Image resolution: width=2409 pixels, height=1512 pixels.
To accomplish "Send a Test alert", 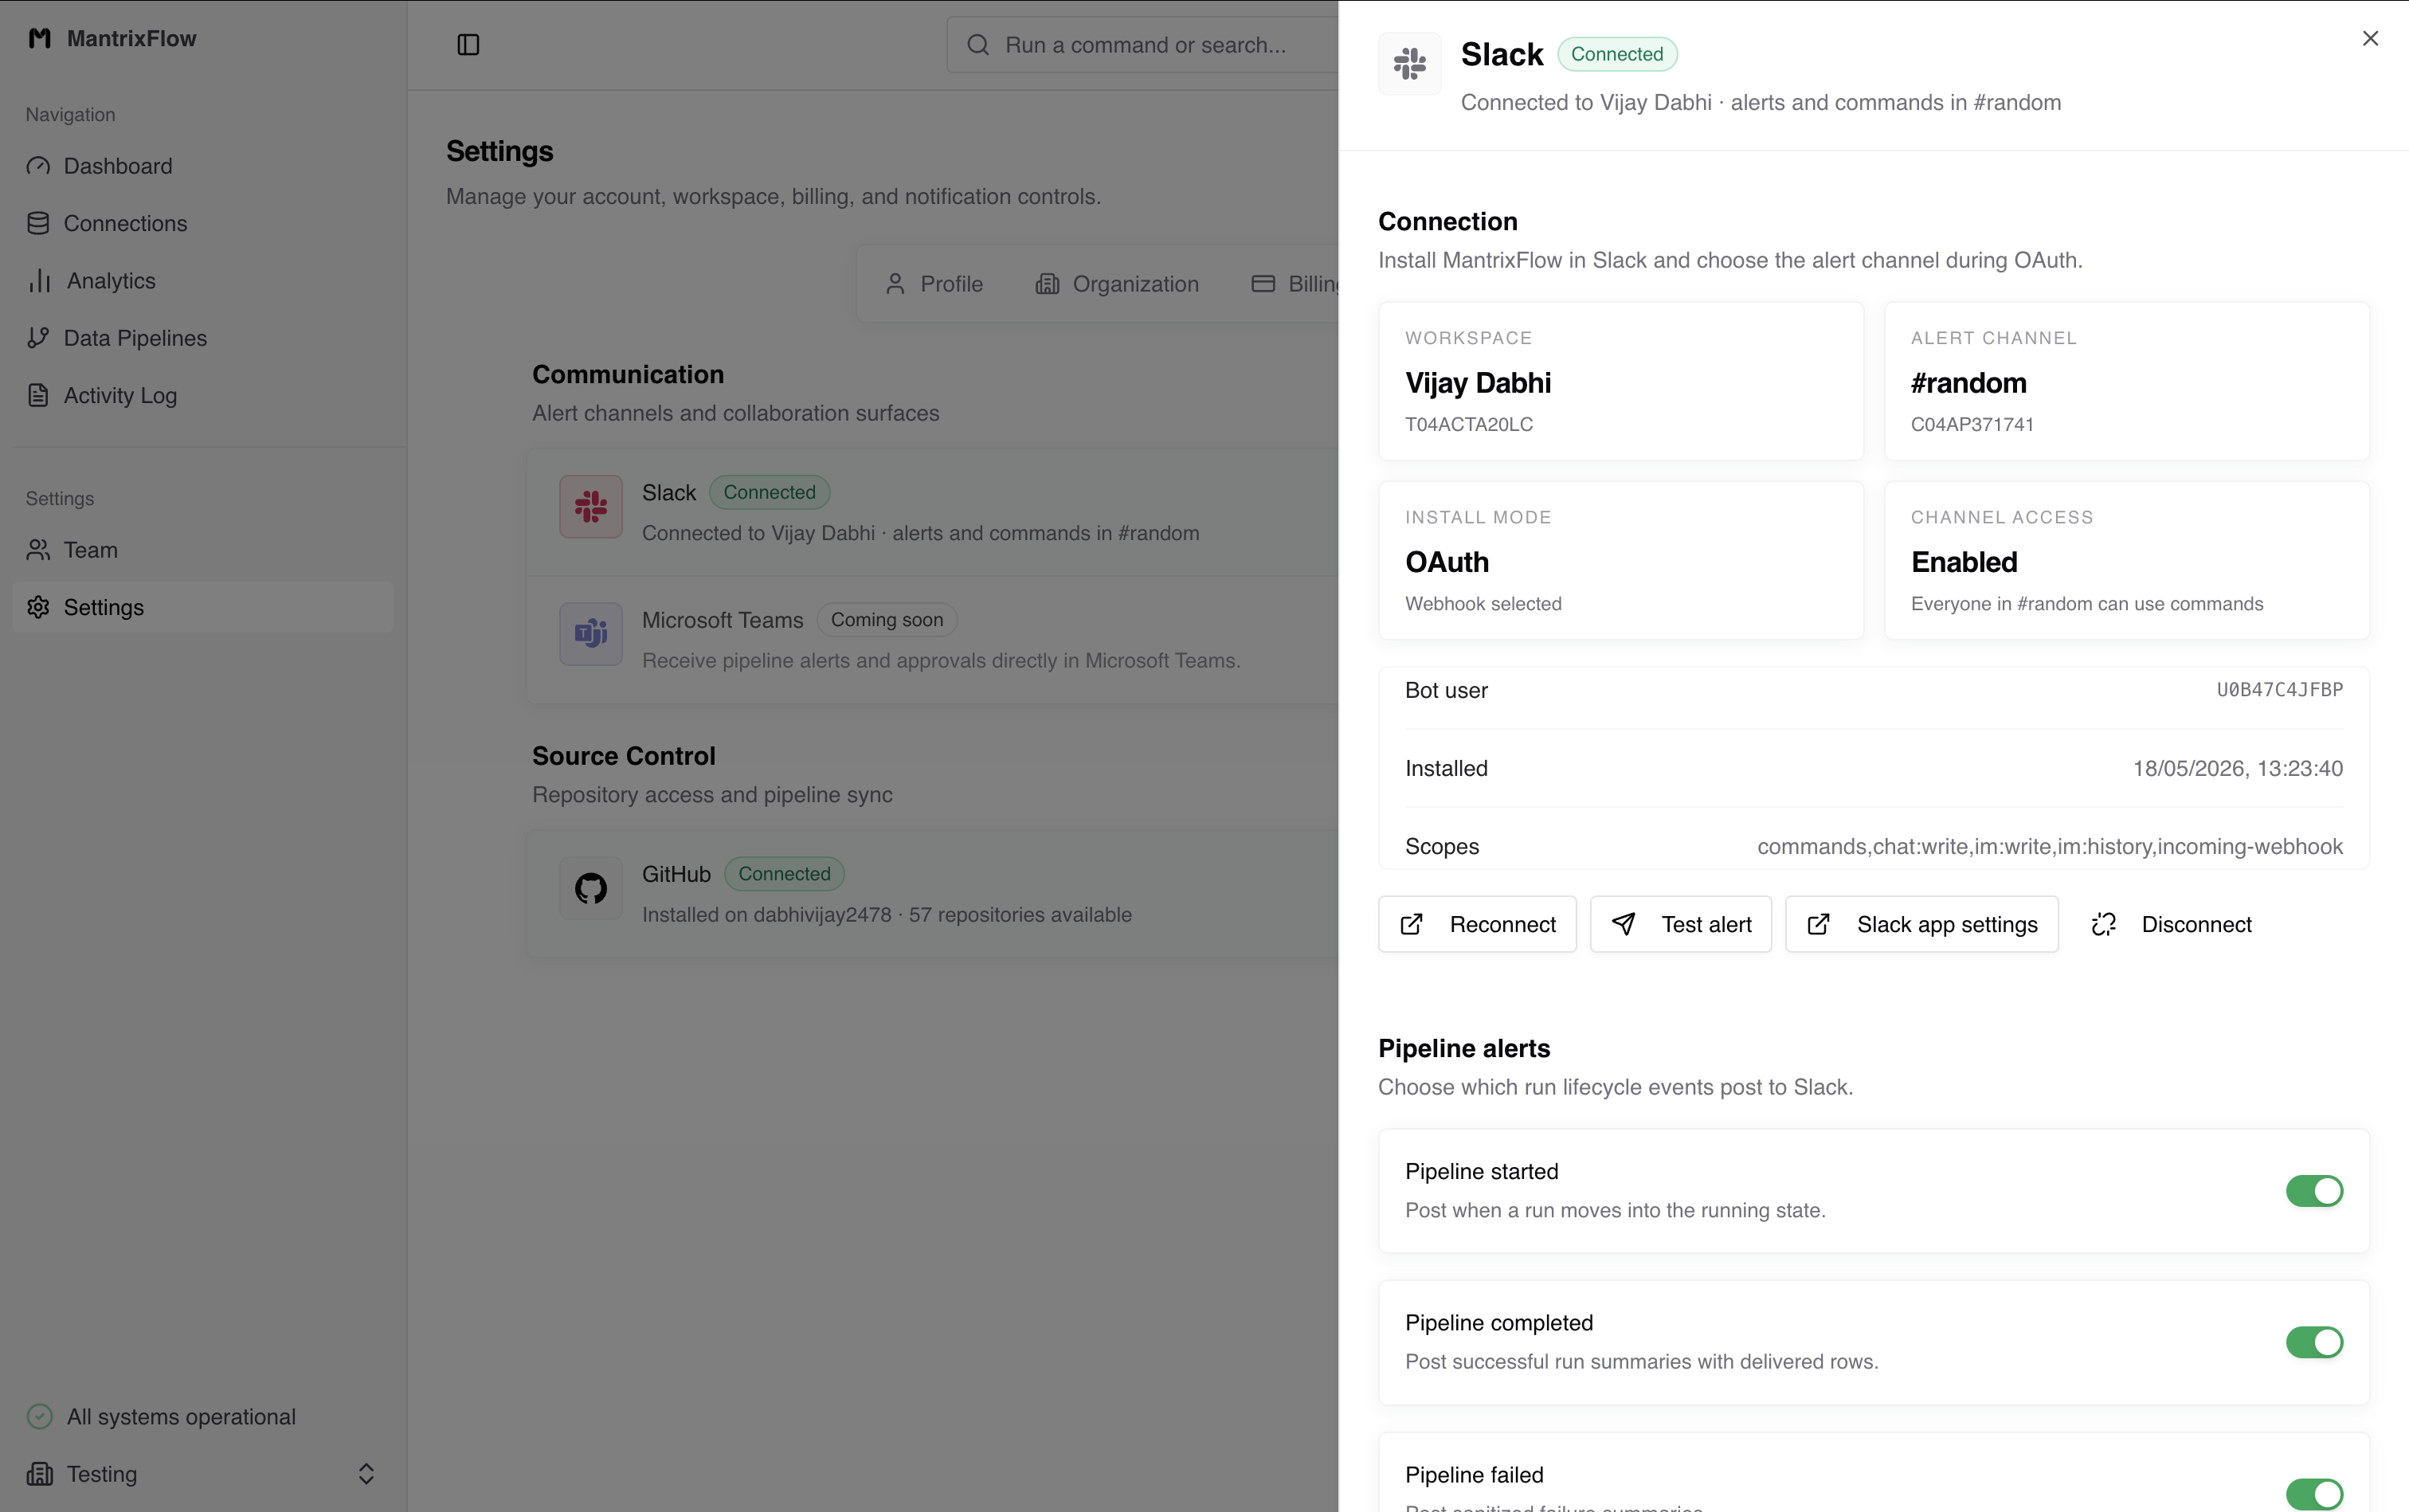I will point(1681,925).
